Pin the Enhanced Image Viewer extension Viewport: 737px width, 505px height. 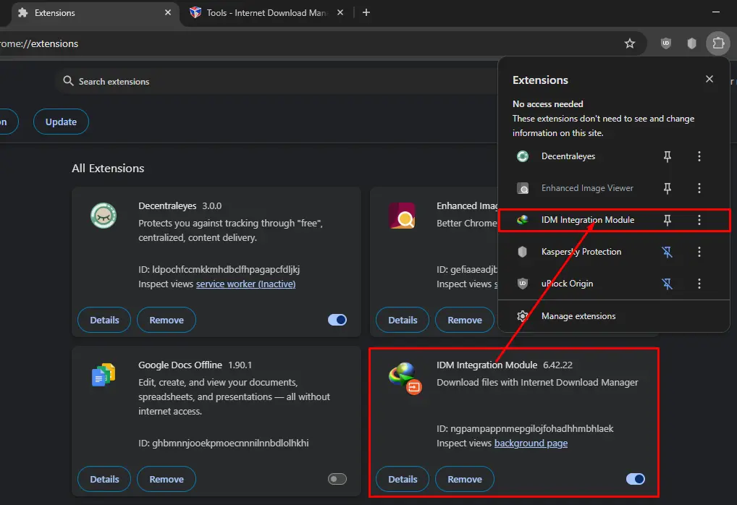[x=667, y=188]
